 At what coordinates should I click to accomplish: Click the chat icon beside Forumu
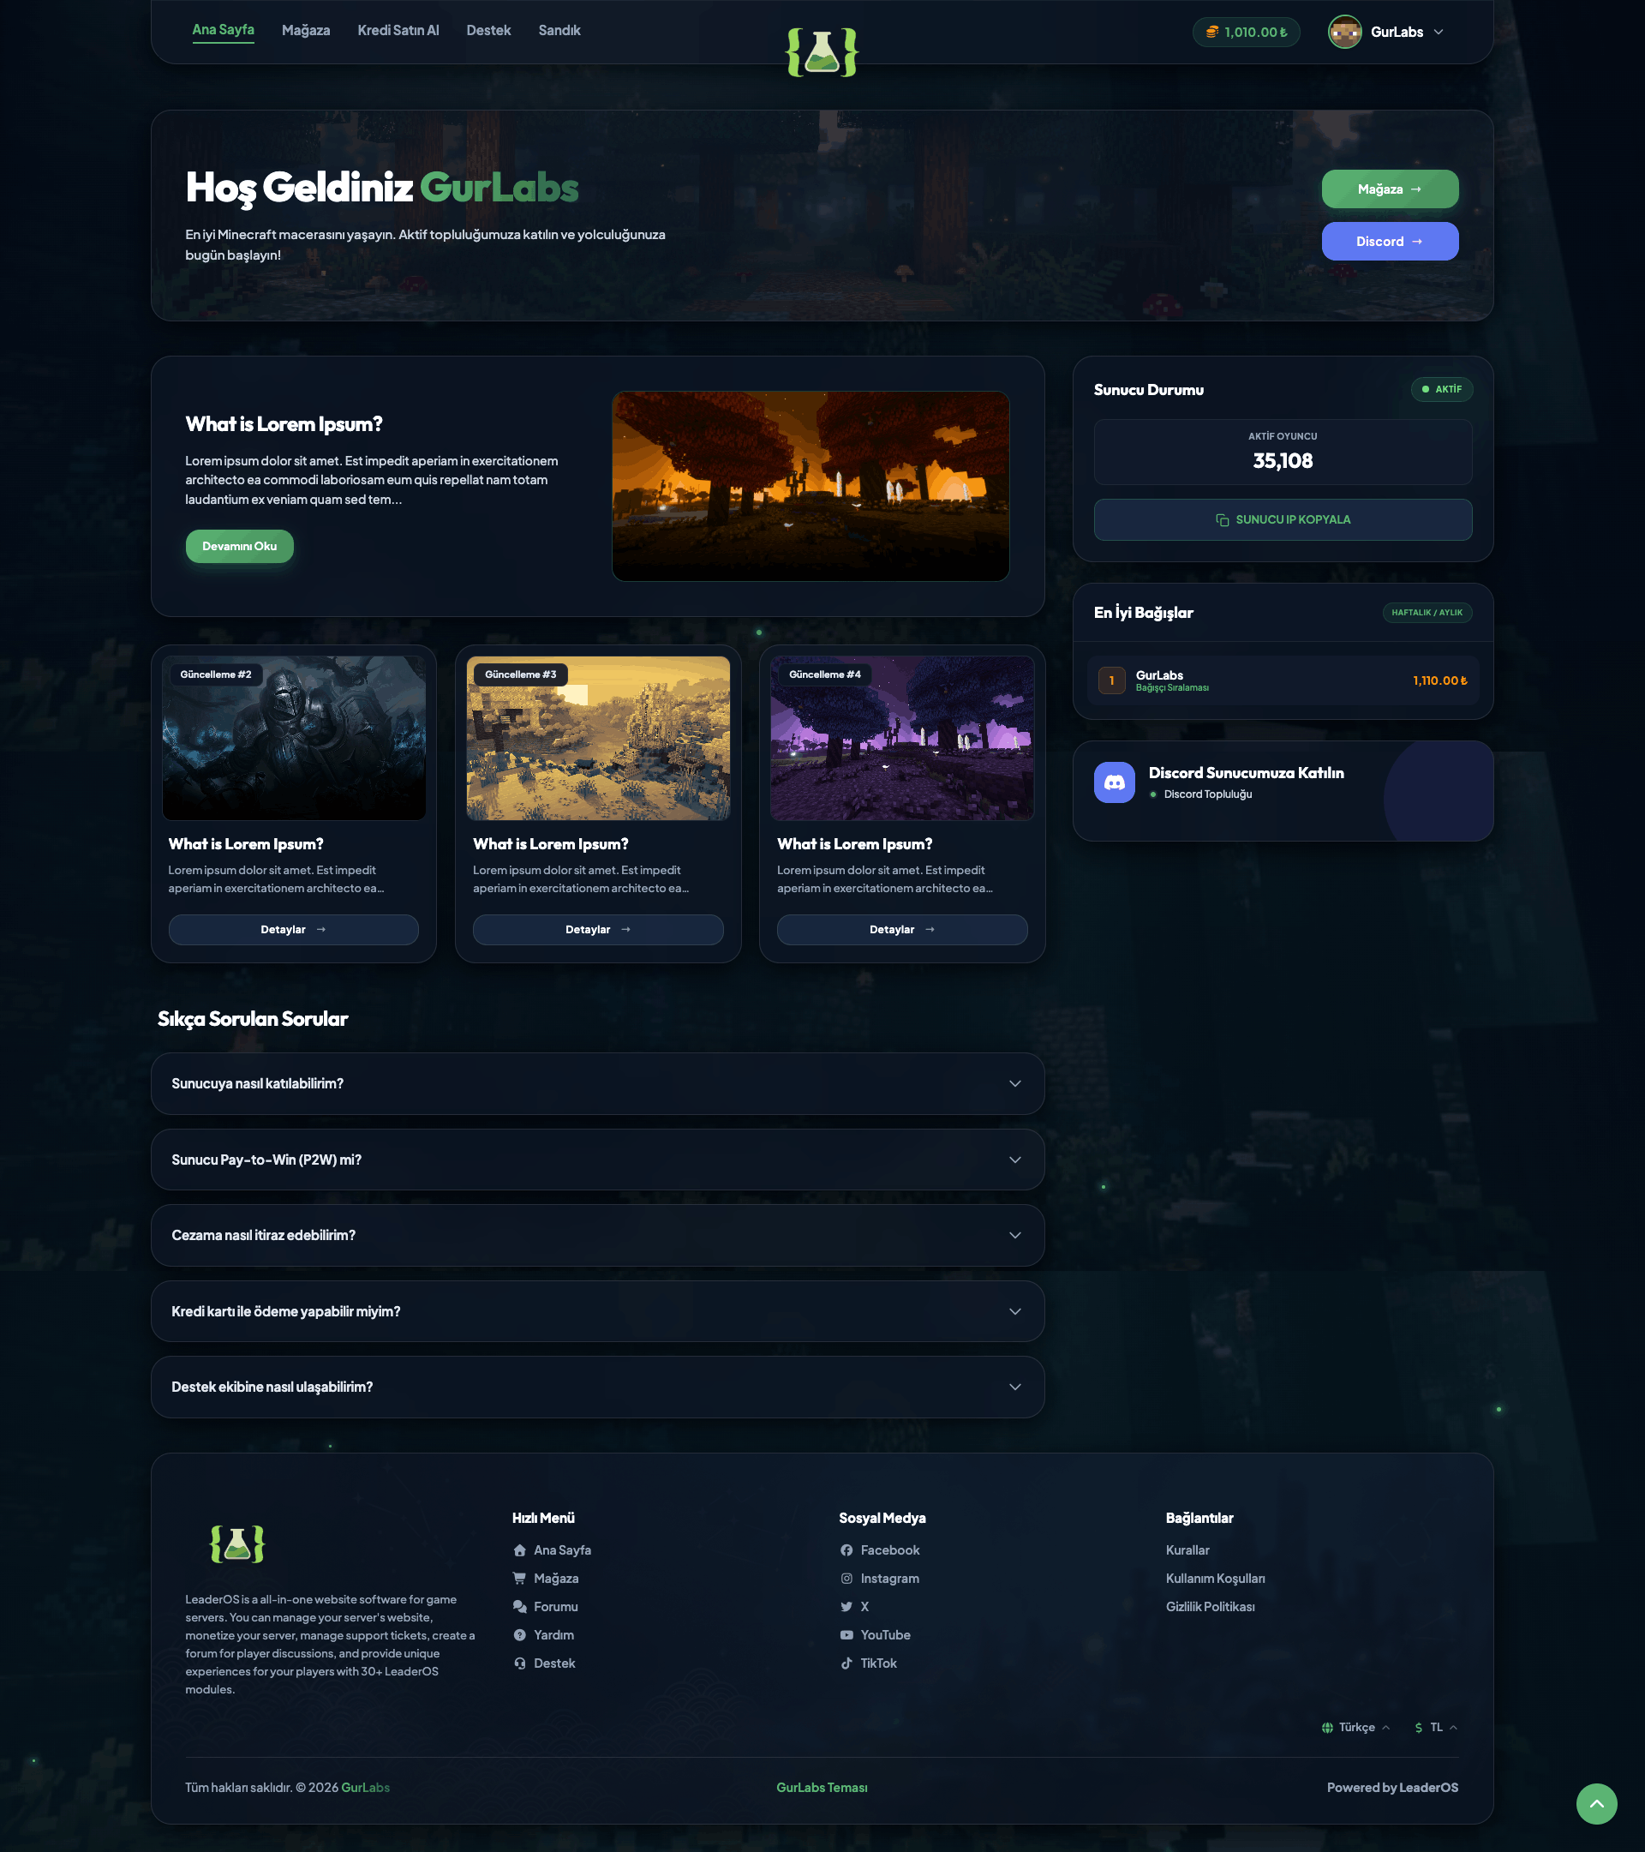520,1606
